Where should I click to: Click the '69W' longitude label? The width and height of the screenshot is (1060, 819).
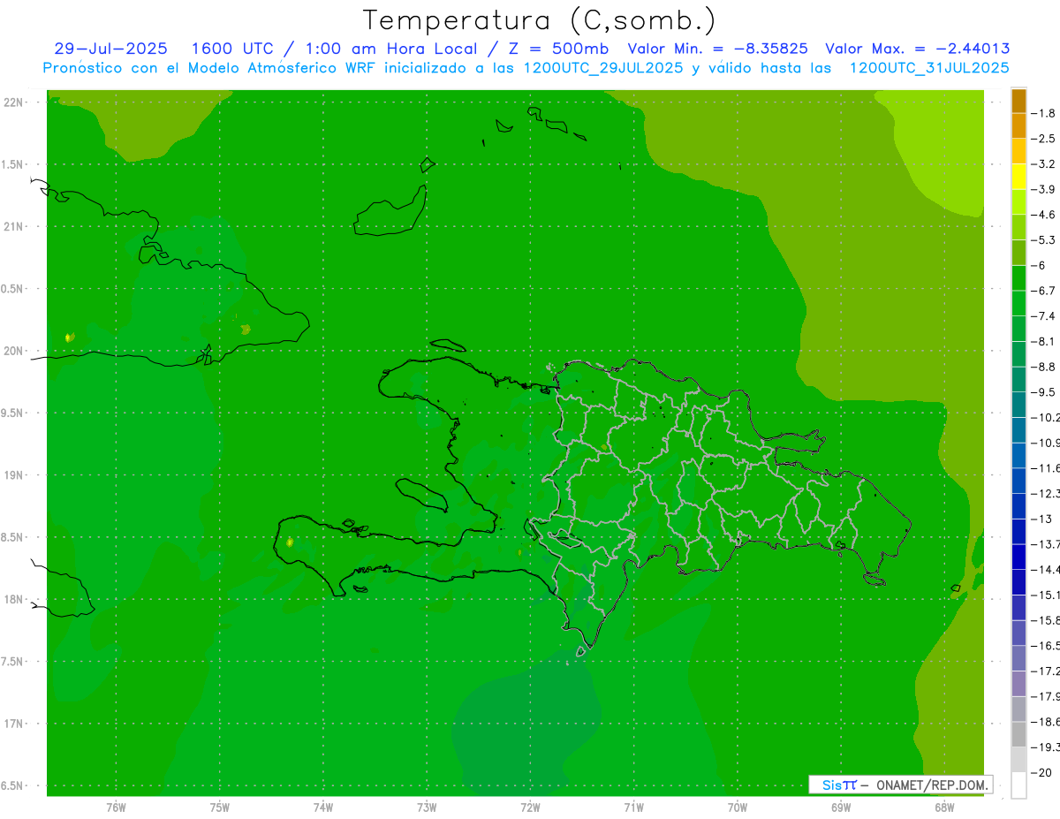pos(840,807)
